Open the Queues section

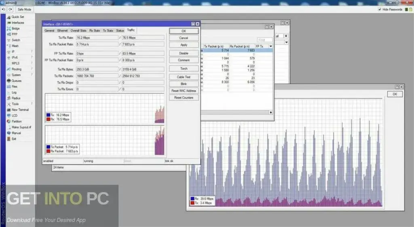click(16, 81)
